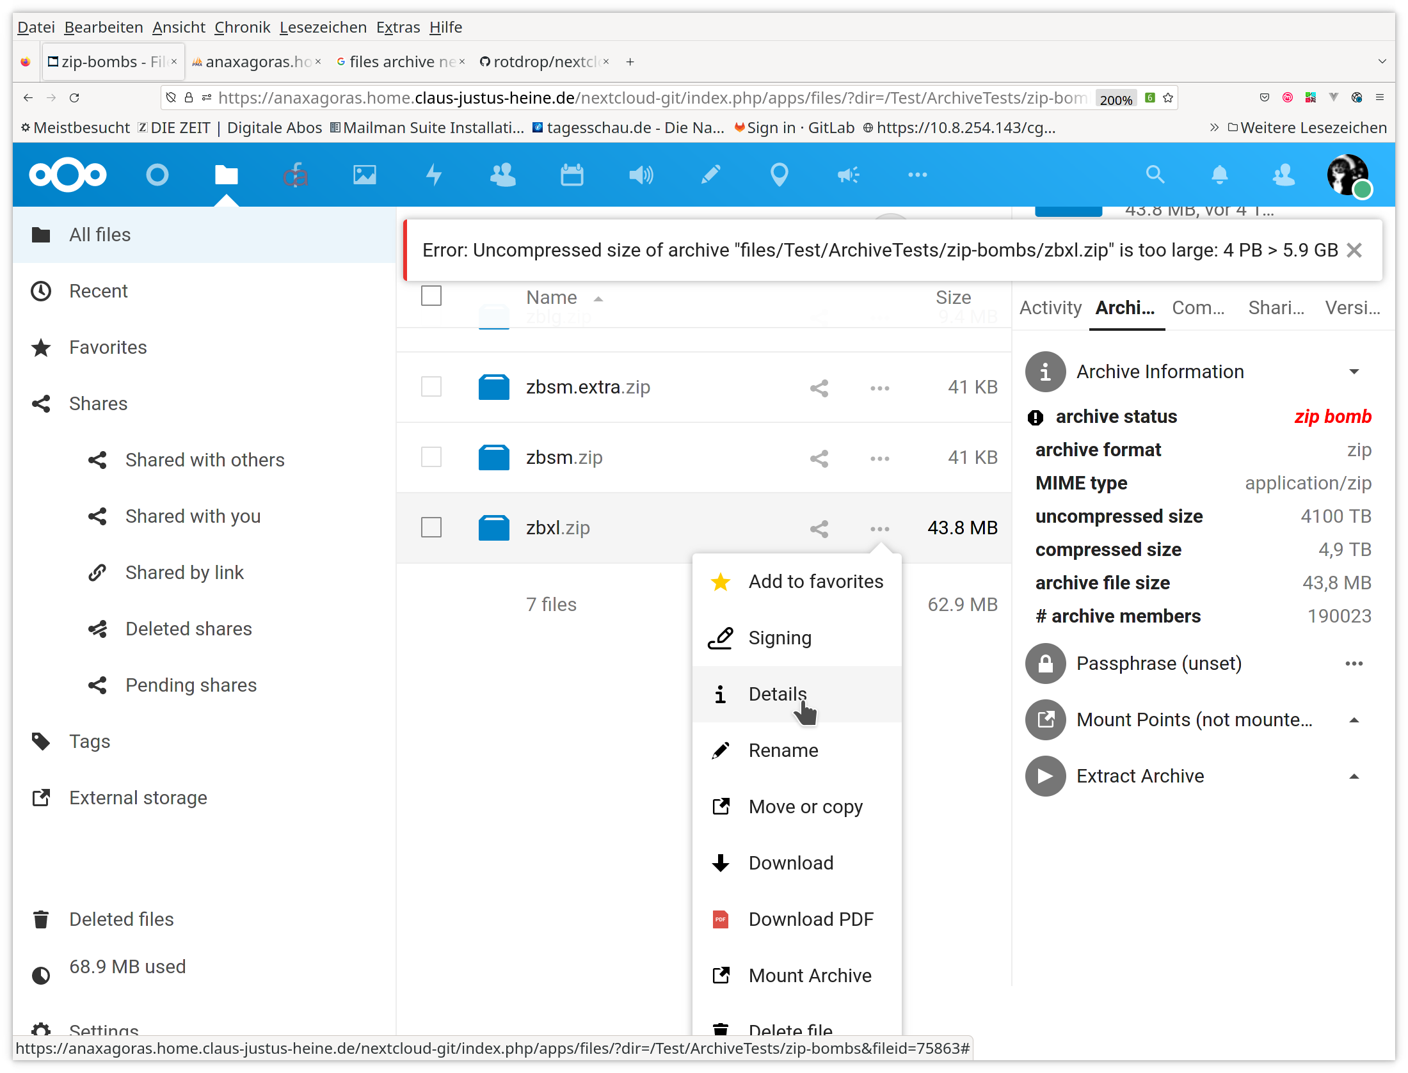Click the Name column sort header

552,296
